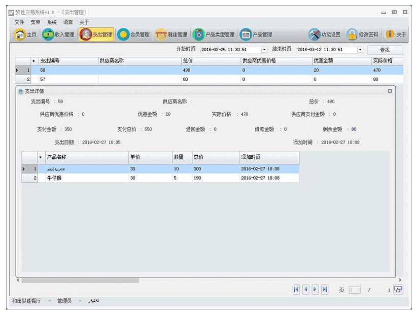Click 优惠金额 column header
Image resolution: width=413 pixels, height=310 pixels.
pos(342,61)
